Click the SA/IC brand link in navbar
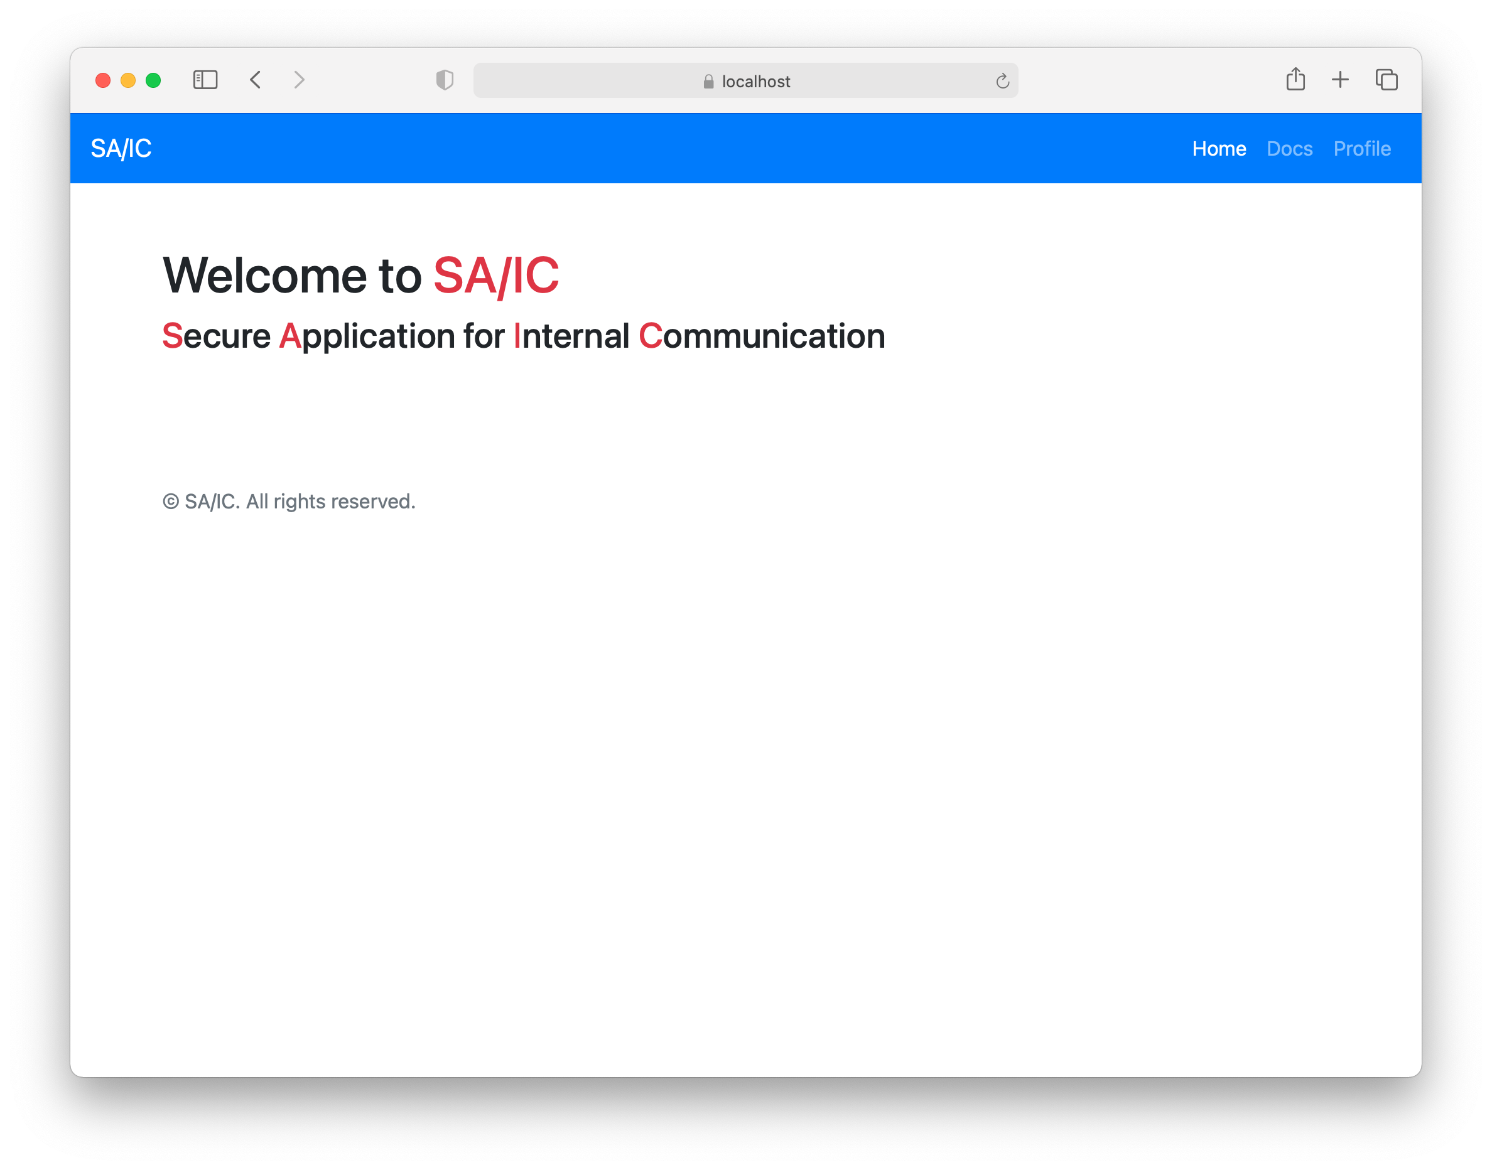This screenshot has width=1492, height=1170. click(x=121, y=148)
